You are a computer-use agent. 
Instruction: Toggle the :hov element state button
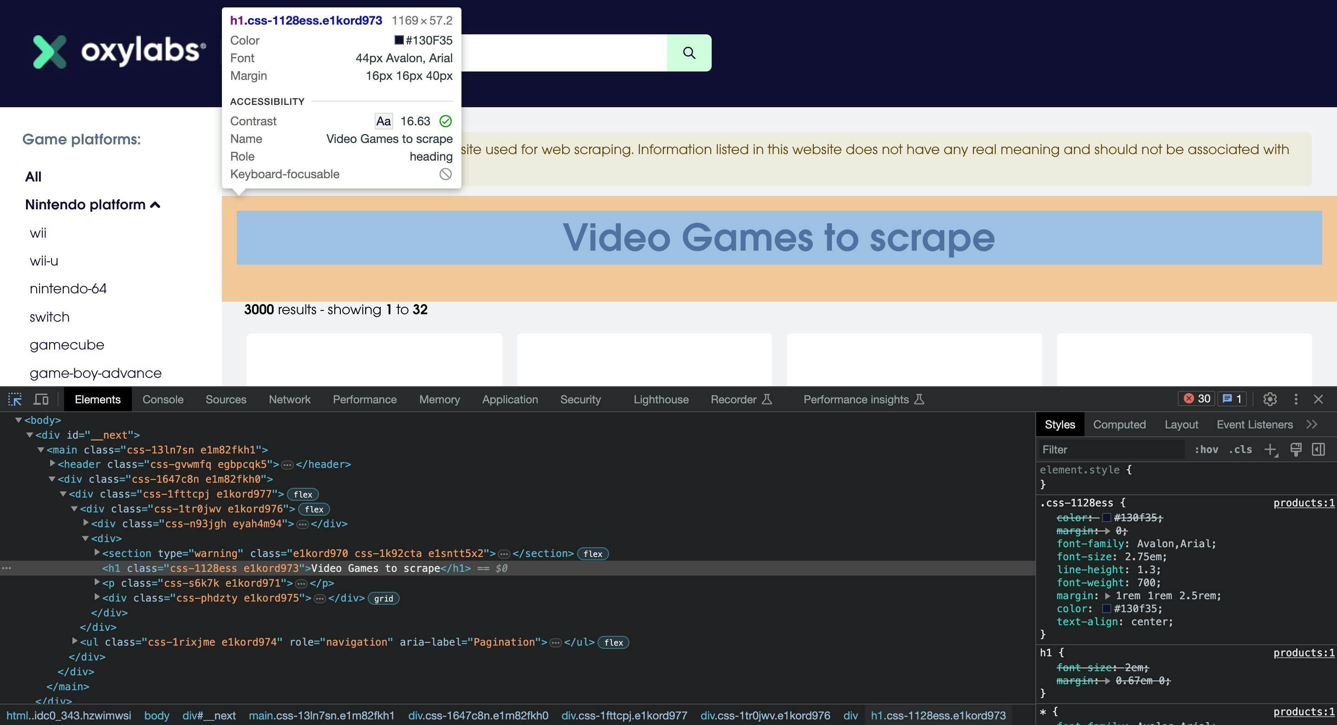point(1206,449)
